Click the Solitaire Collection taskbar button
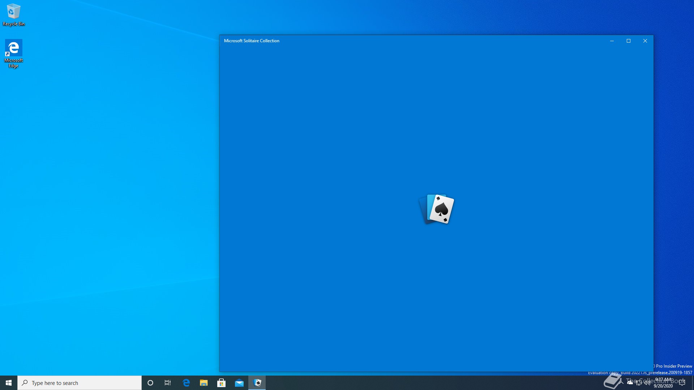This screenshot has height=390, width=694. tap(257, 383)
